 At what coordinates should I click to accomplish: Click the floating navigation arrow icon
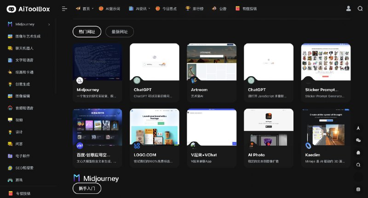(358, 128)
